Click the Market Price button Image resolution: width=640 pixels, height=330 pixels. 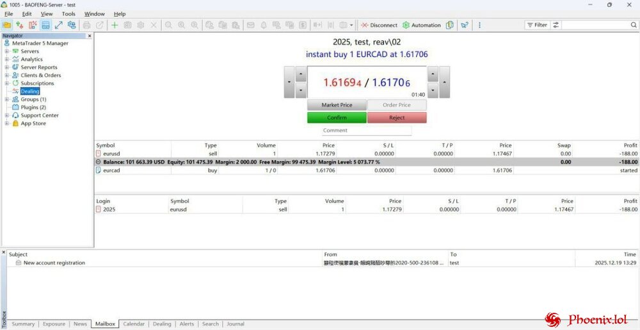click(x=337, y=105)
